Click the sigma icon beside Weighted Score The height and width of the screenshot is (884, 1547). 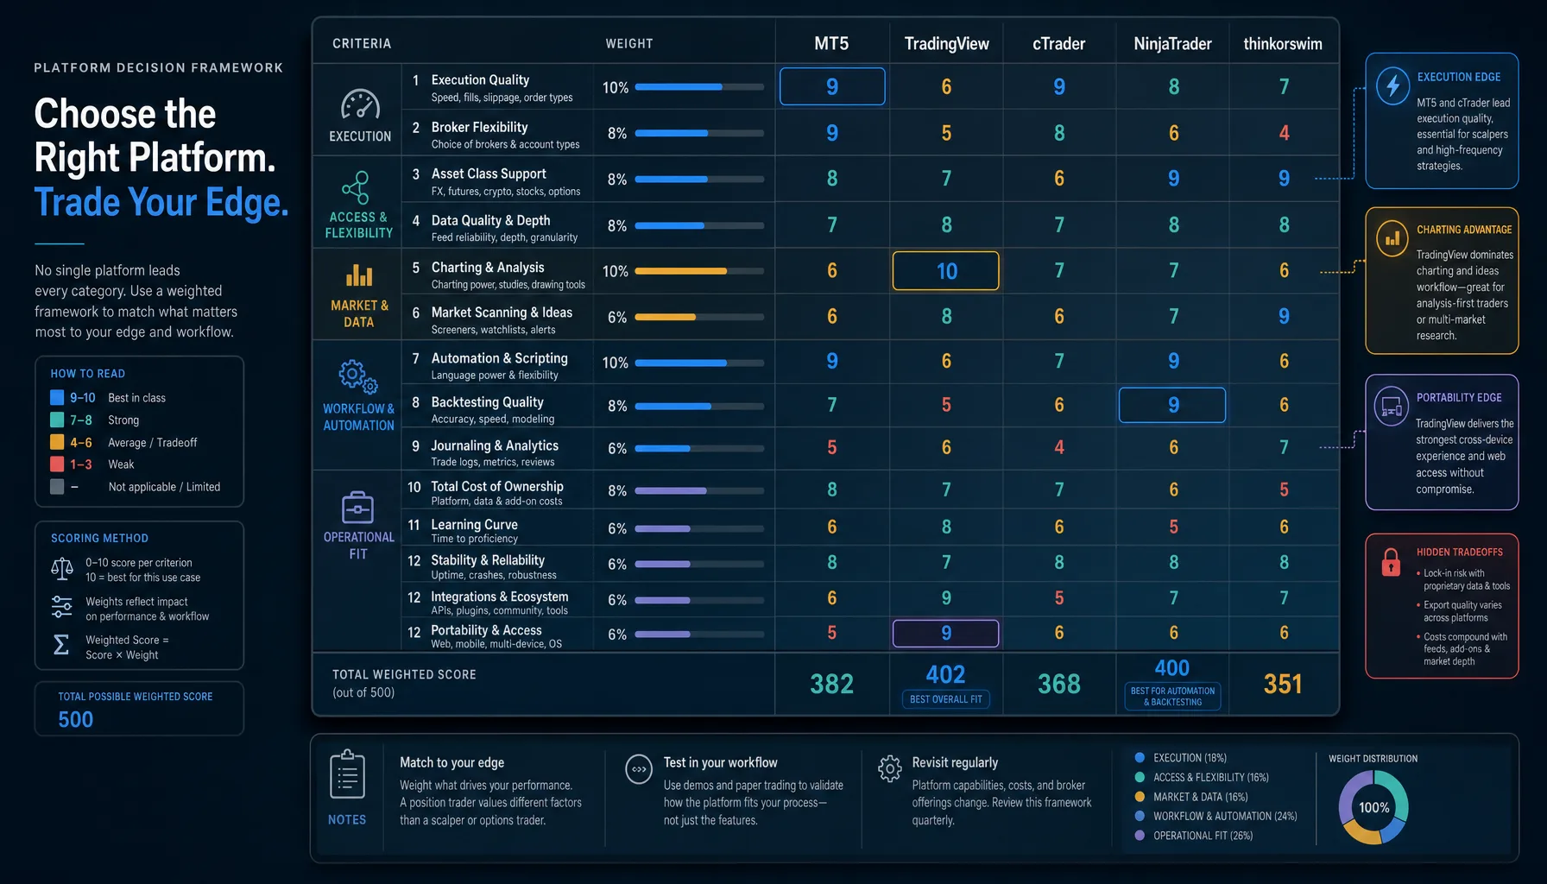[x=61, y=645]
